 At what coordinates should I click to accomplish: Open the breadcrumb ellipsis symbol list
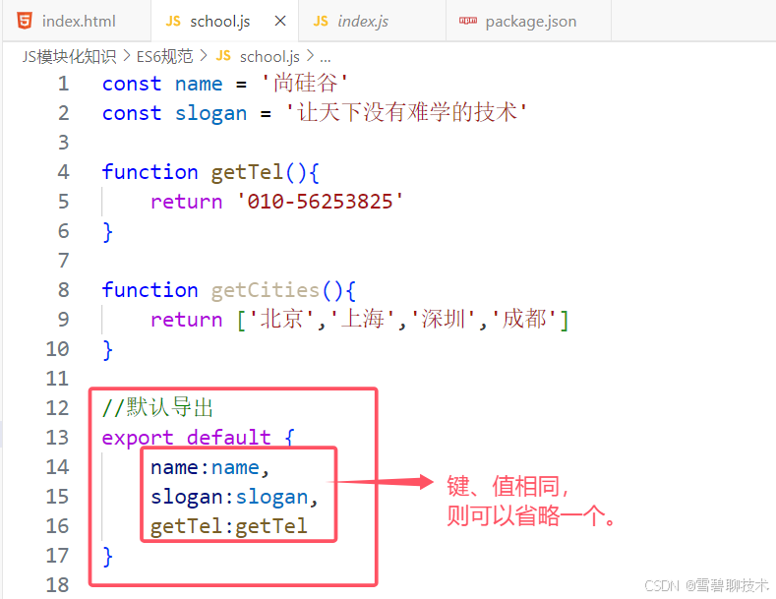326,58
